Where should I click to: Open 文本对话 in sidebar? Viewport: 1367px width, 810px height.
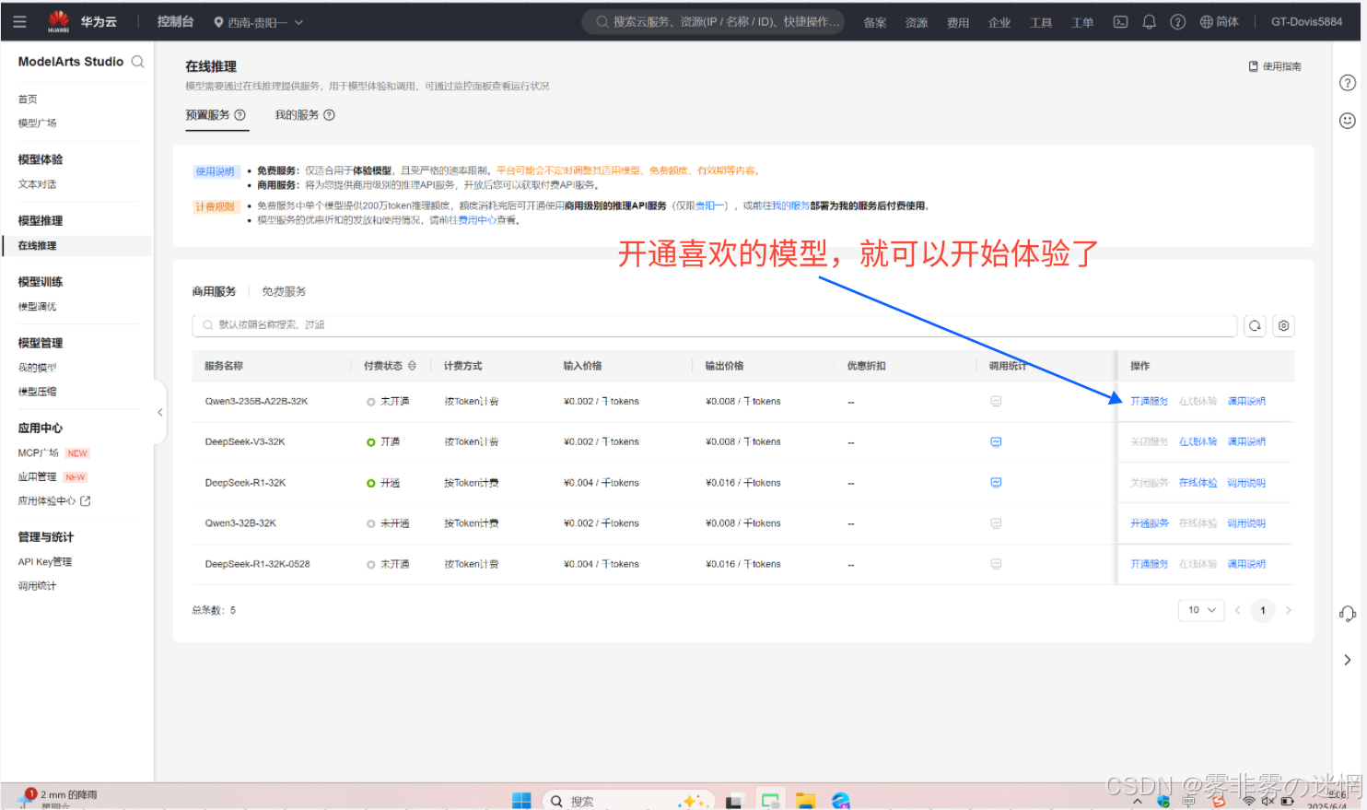click(37, 184)
